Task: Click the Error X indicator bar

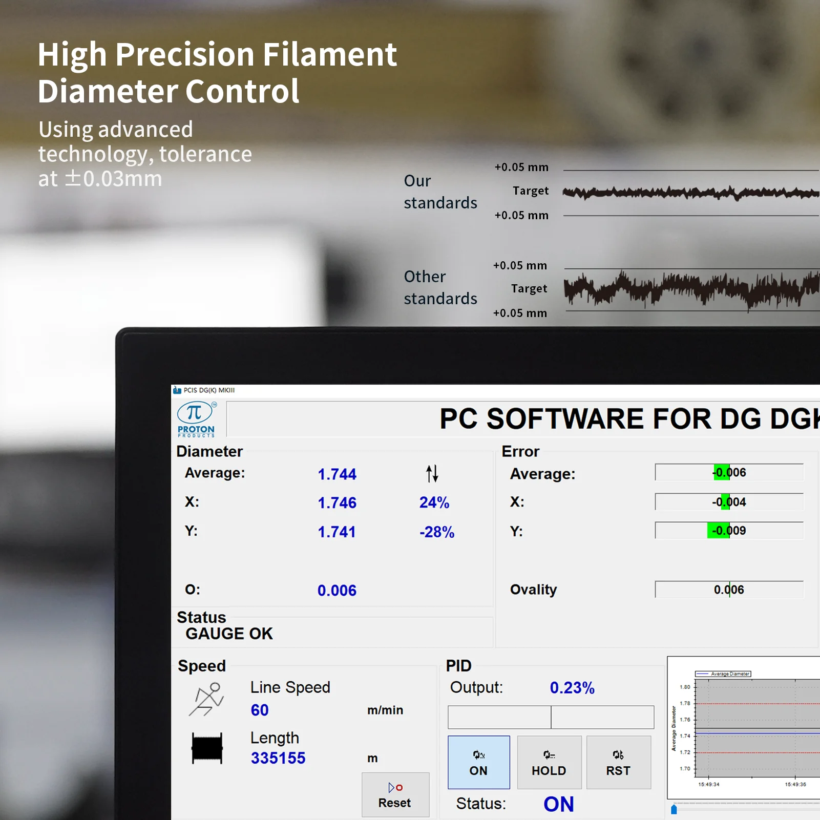Action: 729,502
